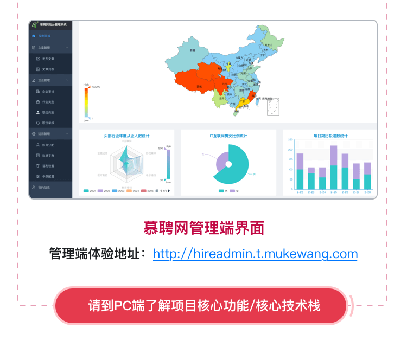Click the 西藏 region on the map

pos(196,82)
